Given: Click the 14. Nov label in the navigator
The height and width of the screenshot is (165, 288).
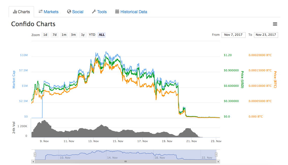Looking at the screenshot, I should pos(113,158).
